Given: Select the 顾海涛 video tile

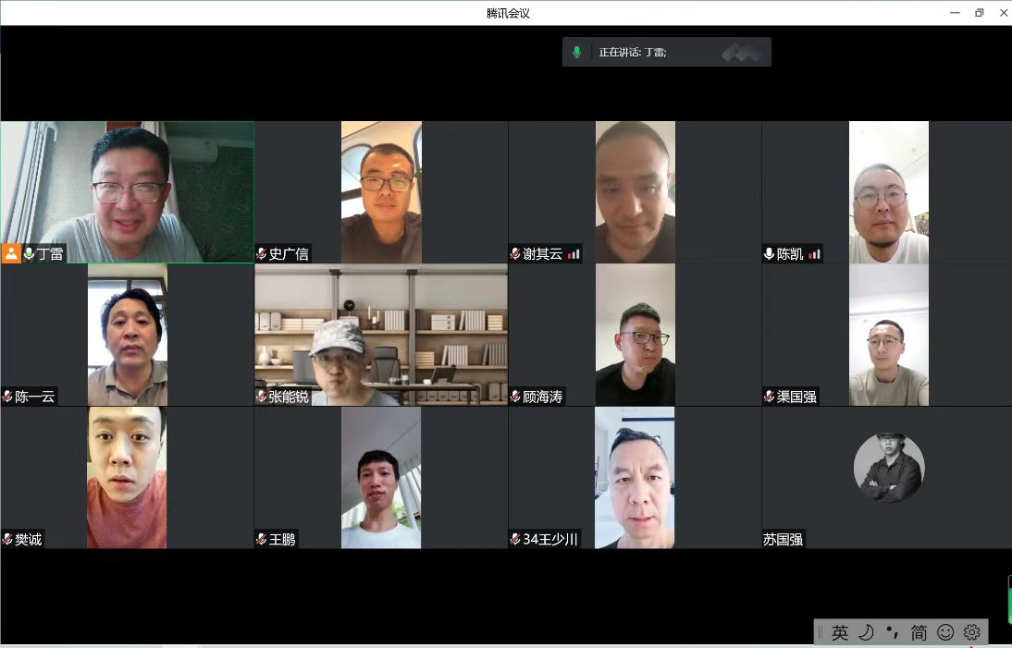Looking at the screenshot, I should coord(635,335).
